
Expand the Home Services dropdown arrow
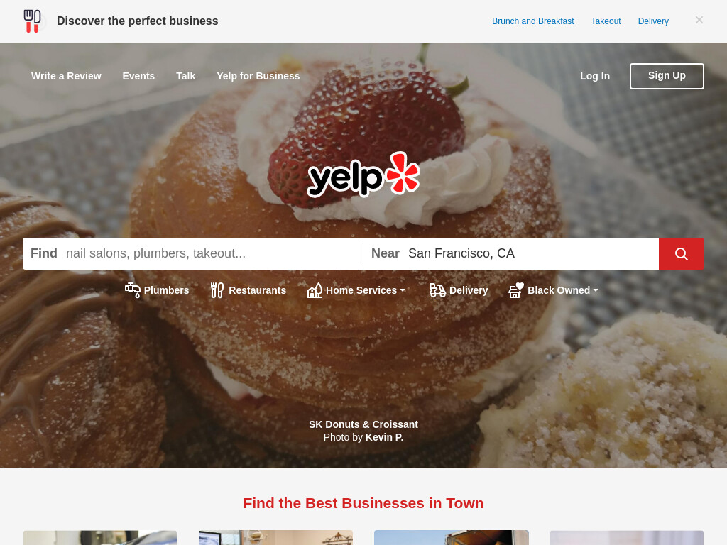[x=403, y=290]
